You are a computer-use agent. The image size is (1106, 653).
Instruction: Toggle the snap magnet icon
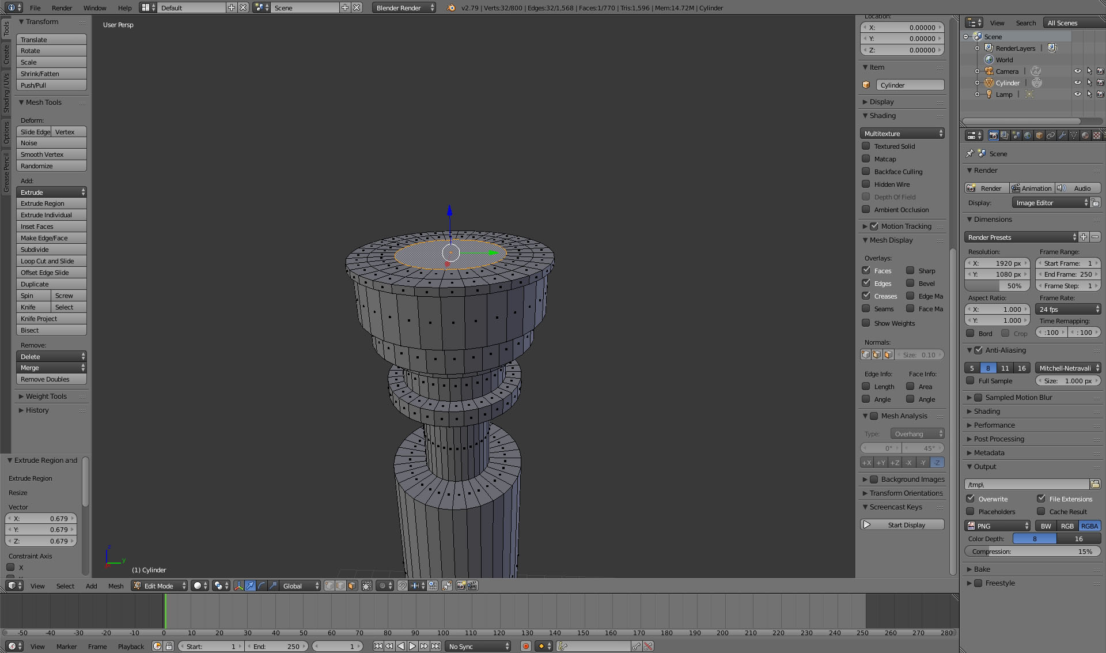pos(403,586)
